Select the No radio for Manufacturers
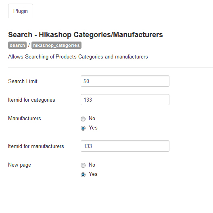The image size is (213, 213). 83,119
